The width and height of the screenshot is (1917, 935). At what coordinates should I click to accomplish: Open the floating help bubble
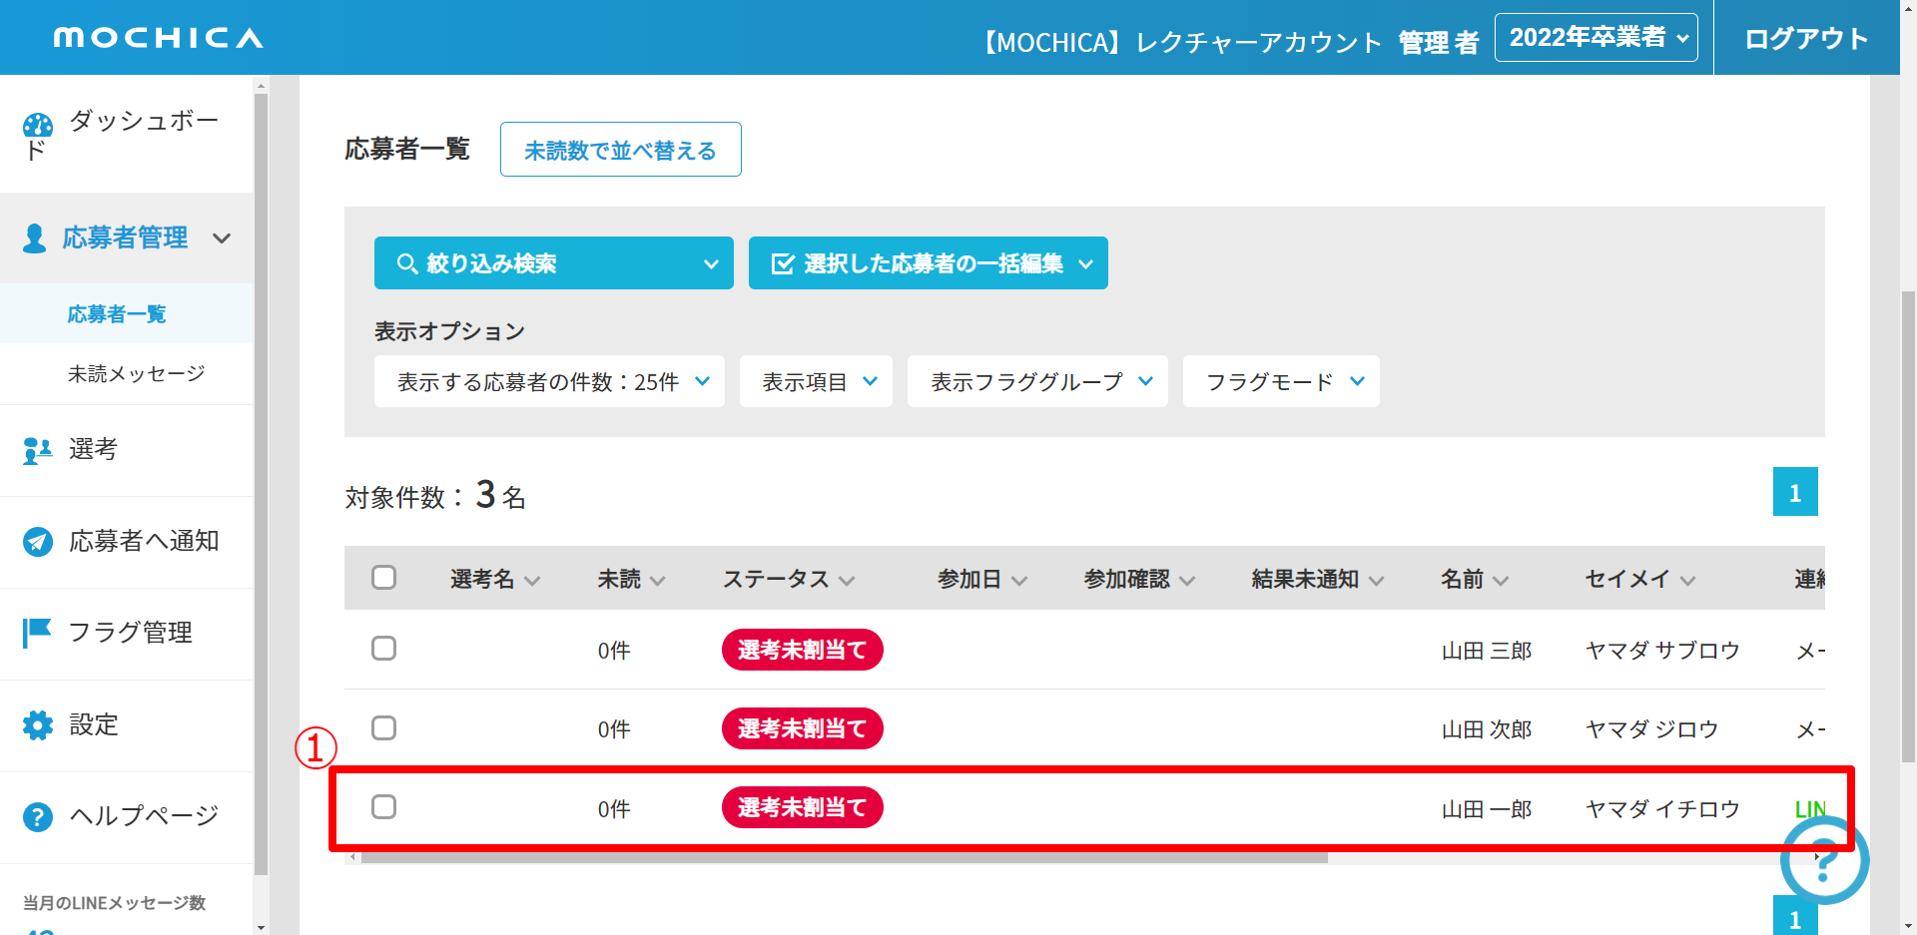click(x=1823, y=860)
